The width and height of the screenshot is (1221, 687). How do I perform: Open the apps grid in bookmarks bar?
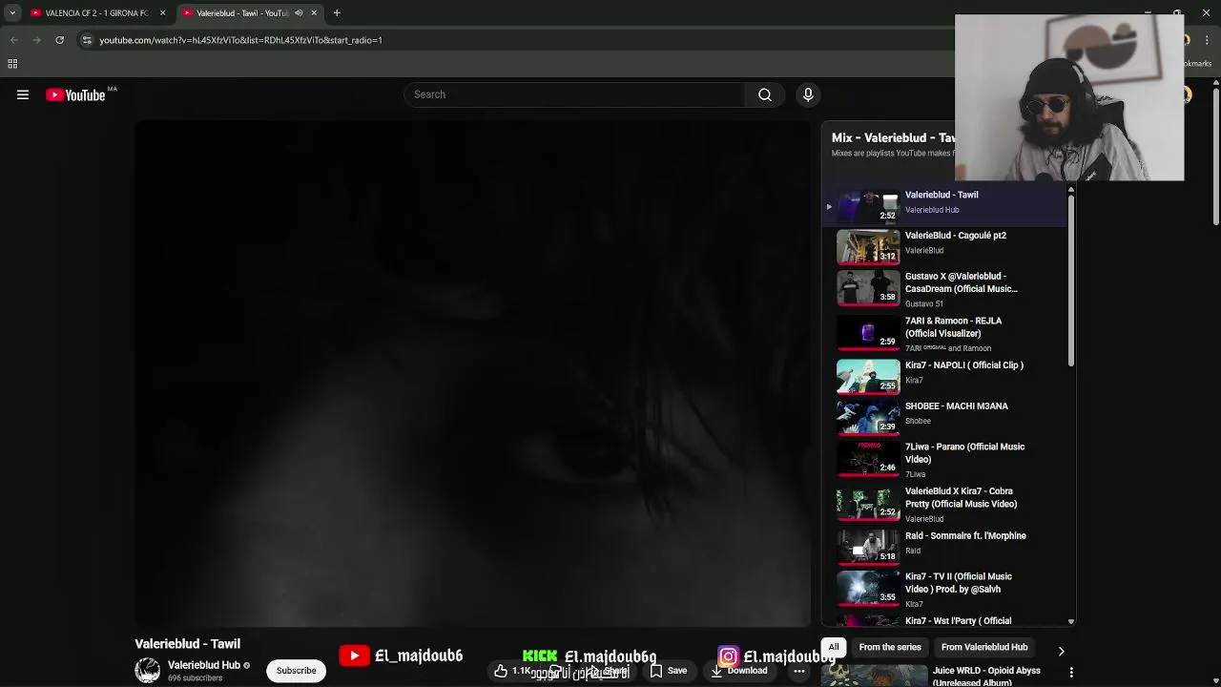(12, 64)
